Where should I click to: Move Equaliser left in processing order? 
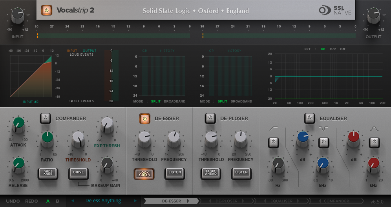(x=265, y=201)
